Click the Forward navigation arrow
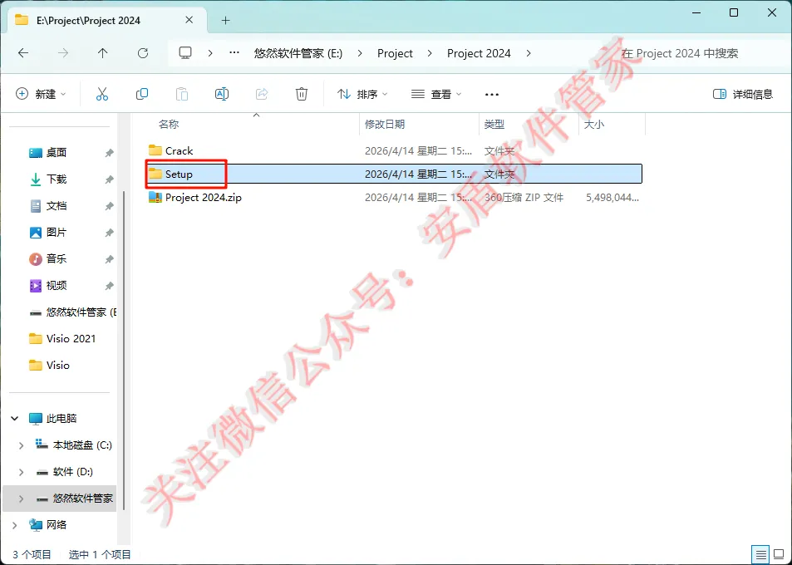Screen dimensions: 792x565 pyautogui.click(x=63, y=53)
